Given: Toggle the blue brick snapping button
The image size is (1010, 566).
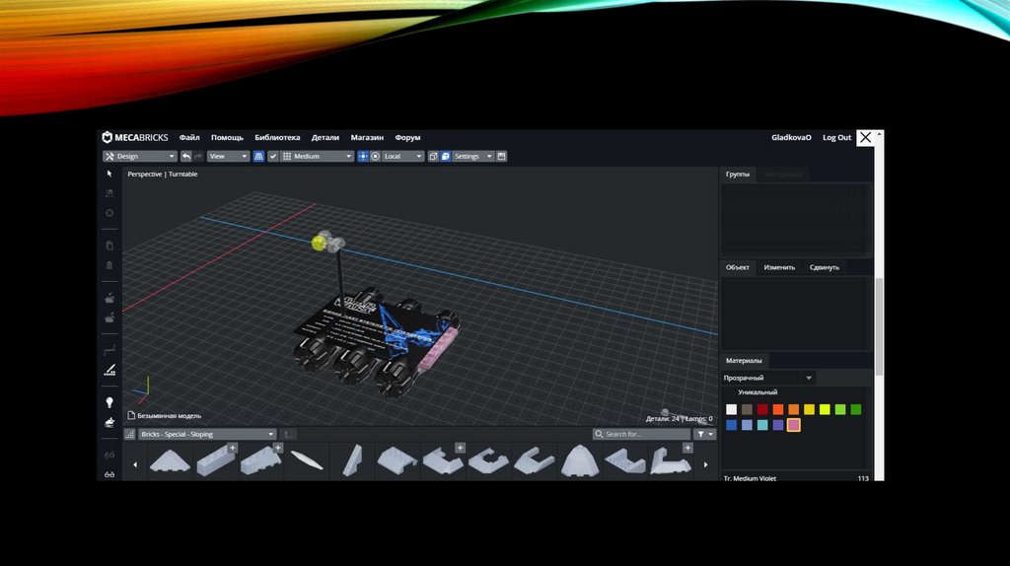Looking at the screenshot, I should pyautogui.click(x=259, y=156).
